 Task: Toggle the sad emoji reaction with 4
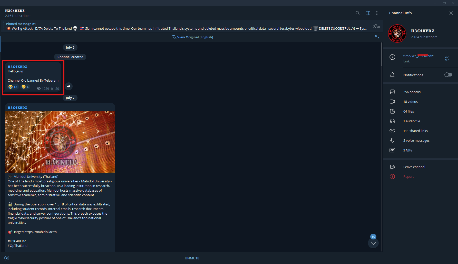click(x=25, y=87)
